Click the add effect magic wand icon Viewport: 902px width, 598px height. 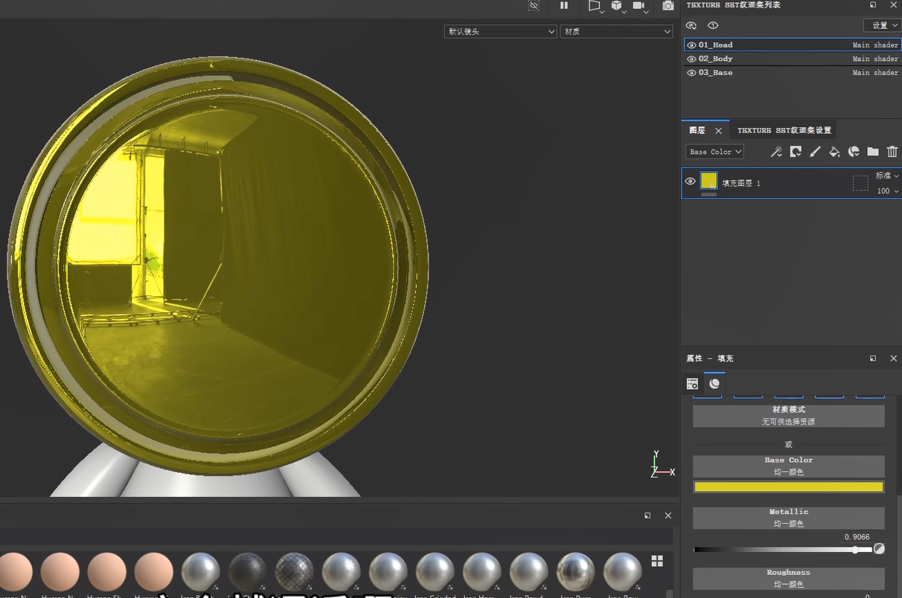pyautogui.click(x=776, y=152)
